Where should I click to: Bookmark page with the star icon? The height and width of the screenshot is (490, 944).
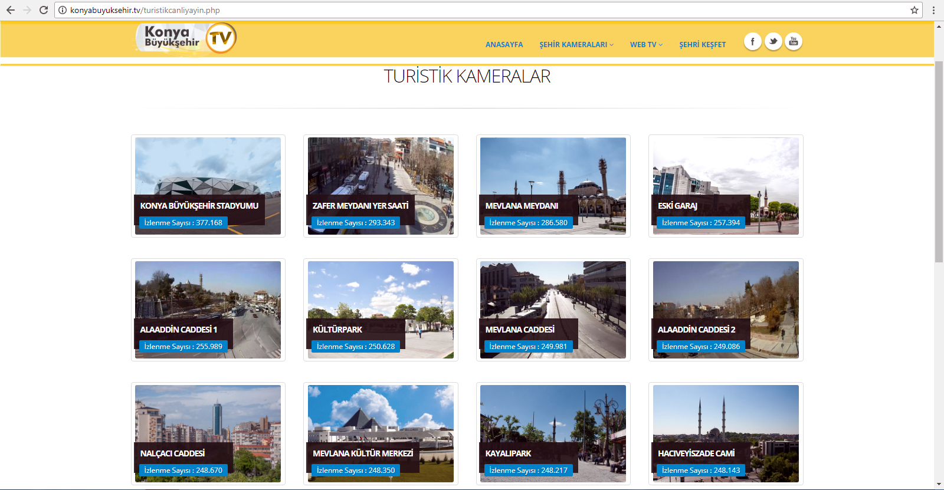click(914, 10)
